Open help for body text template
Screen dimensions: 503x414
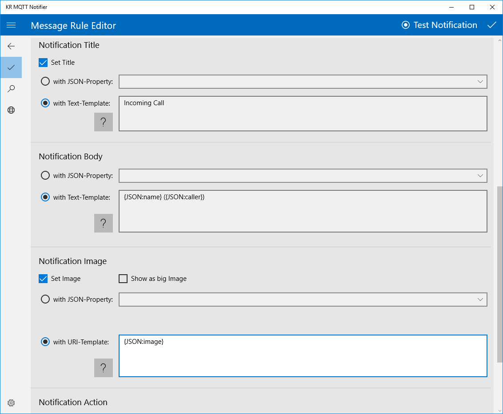pos(104,223)
